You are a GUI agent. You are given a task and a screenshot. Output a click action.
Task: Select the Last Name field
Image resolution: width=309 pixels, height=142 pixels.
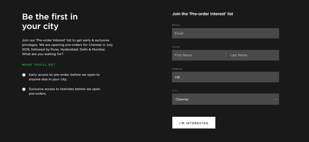(253, 55)
